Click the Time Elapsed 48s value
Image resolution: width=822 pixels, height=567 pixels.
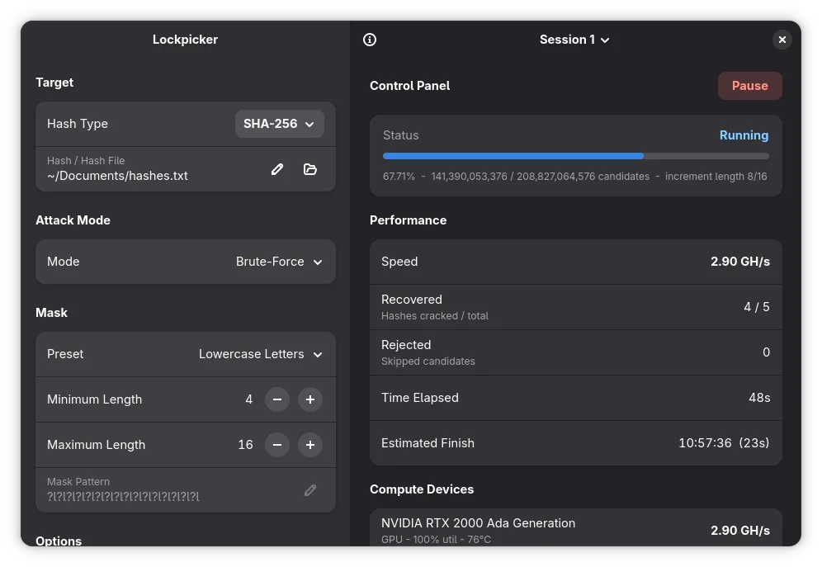[x=759, y=398]
